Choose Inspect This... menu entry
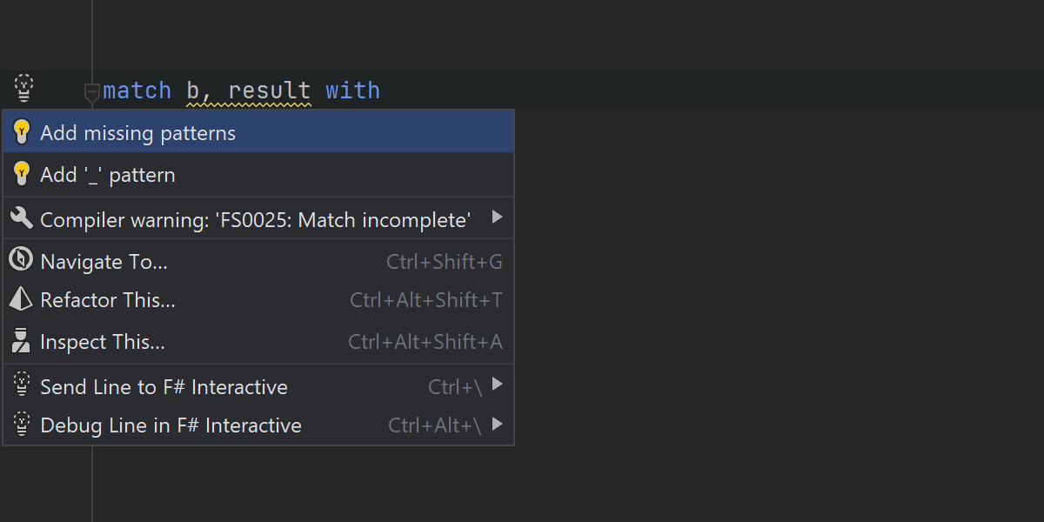Viewport: 1044px width, 522px height. coord(103,342)
